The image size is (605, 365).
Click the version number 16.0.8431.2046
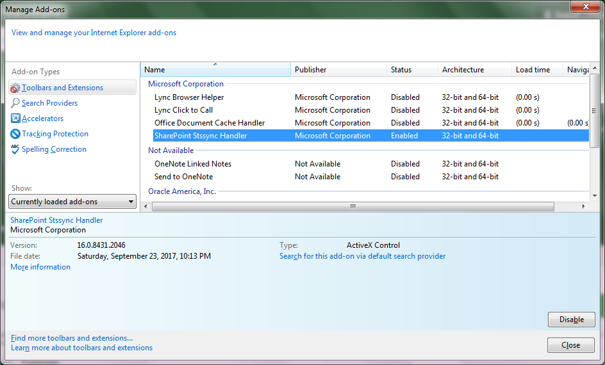pos(101,245)
